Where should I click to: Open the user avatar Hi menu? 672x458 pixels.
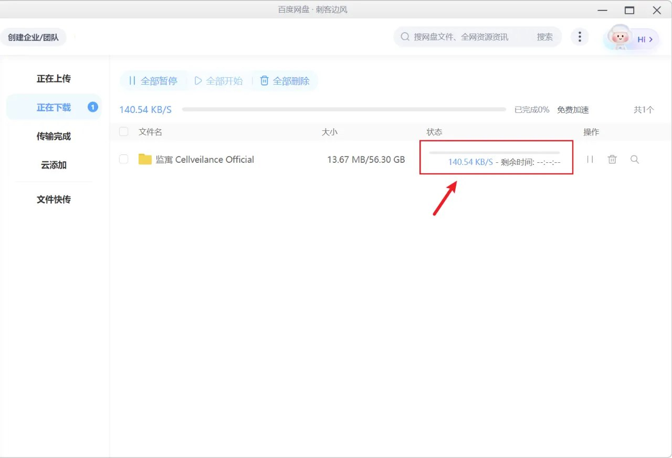(619, 37)
